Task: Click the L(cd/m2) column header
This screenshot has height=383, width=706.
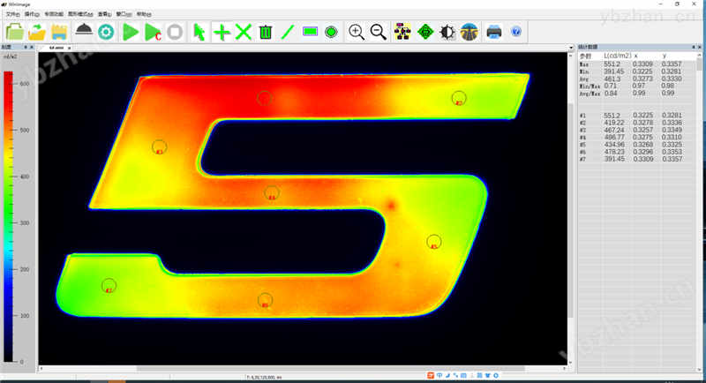Action: [617, 56]
